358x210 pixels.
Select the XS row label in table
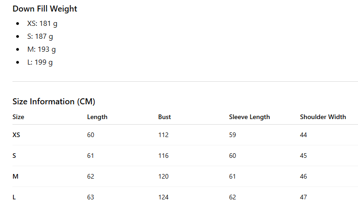click(x=16, y=135)
